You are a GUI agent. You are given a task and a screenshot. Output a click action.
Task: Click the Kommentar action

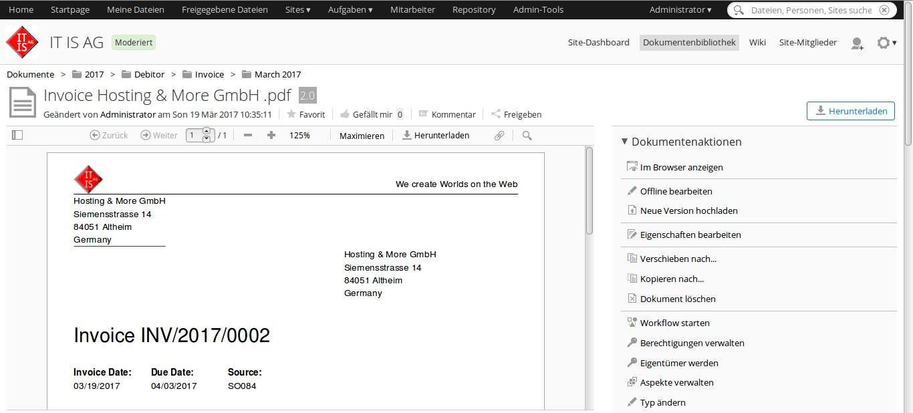447,114
